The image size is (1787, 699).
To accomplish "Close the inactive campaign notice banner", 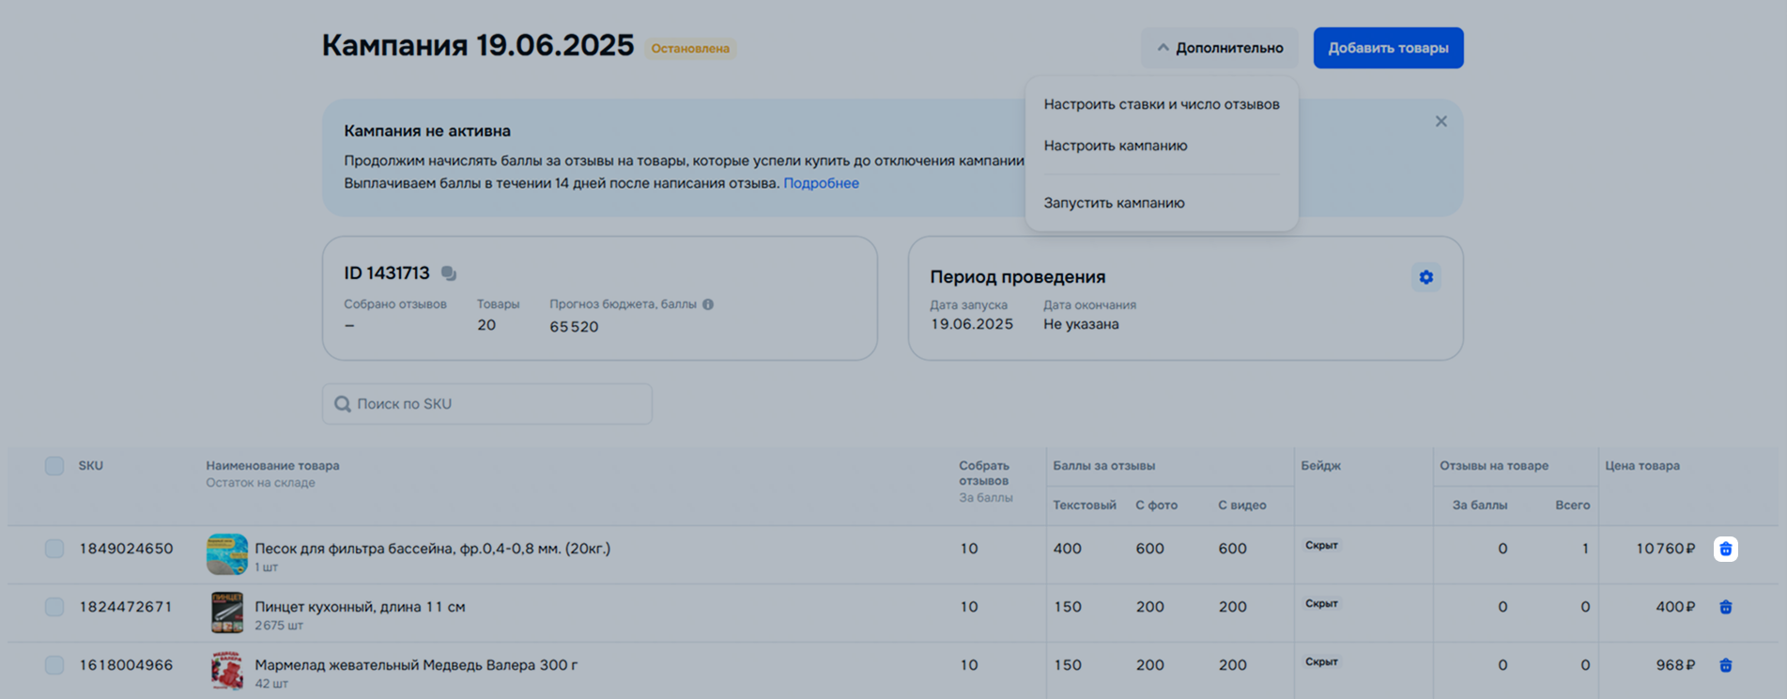I will pos(1440,121).
